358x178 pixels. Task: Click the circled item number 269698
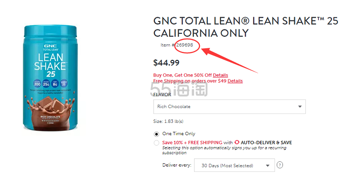(x=184, y=45)
